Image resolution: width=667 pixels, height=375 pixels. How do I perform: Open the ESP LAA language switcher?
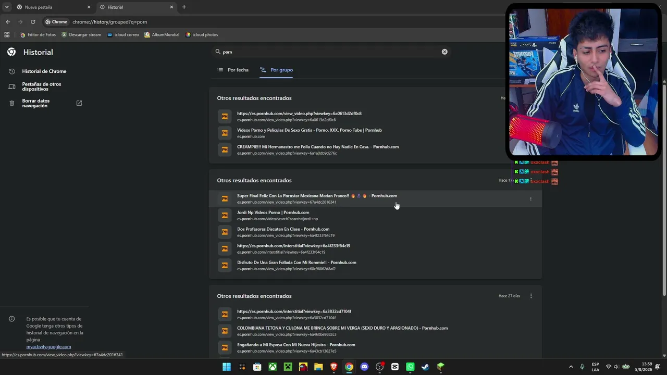595,367
